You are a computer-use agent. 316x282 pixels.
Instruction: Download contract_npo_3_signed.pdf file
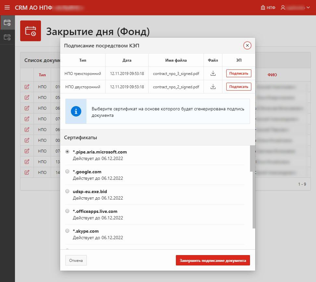213,73
